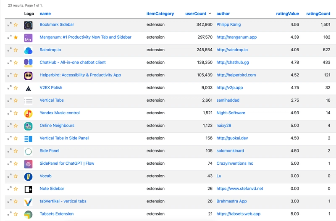
Task: Select the 1,501 ratingCount cell
Action: (x=325, y=24)
